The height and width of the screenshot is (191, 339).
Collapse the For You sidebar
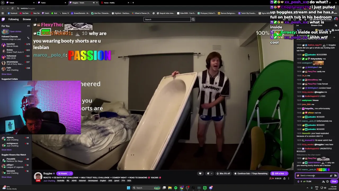[28, 26]
